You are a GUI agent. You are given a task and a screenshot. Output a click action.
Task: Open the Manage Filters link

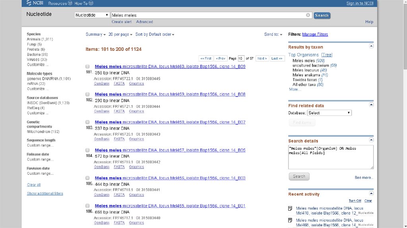pos(315,35)
